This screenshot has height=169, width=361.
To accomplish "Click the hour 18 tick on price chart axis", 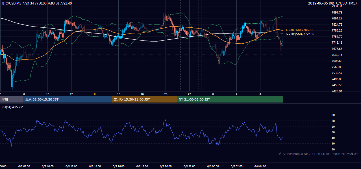I will (x=142, y=94).
